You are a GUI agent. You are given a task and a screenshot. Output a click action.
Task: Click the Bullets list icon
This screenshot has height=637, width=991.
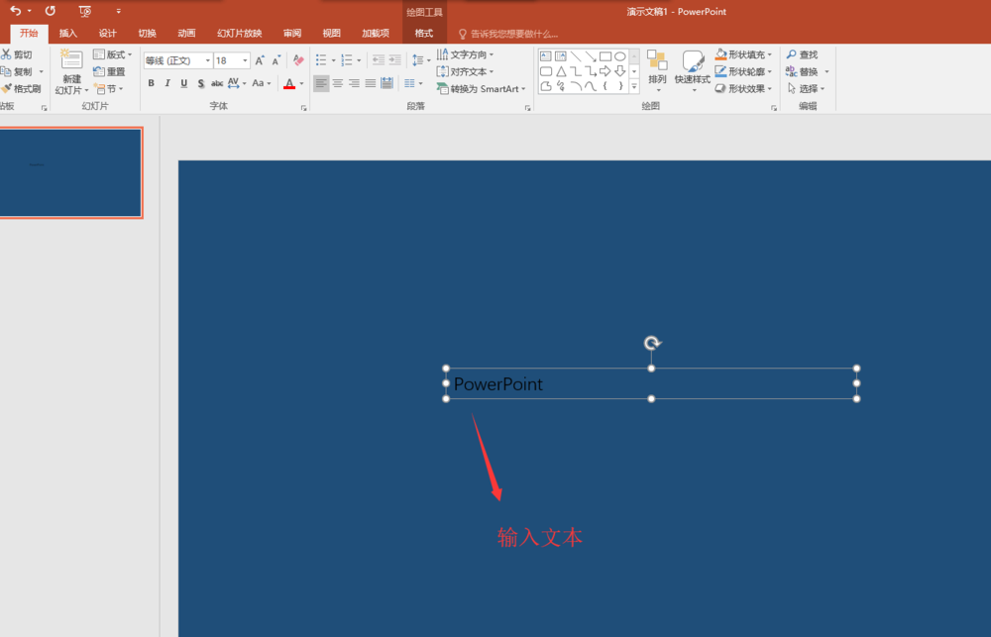pos(321,60)
